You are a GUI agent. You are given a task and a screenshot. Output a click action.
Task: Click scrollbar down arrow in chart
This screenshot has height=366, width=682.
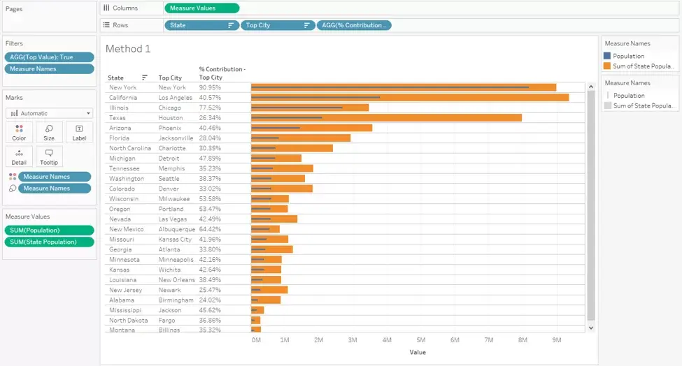click(x=590, y=328)
